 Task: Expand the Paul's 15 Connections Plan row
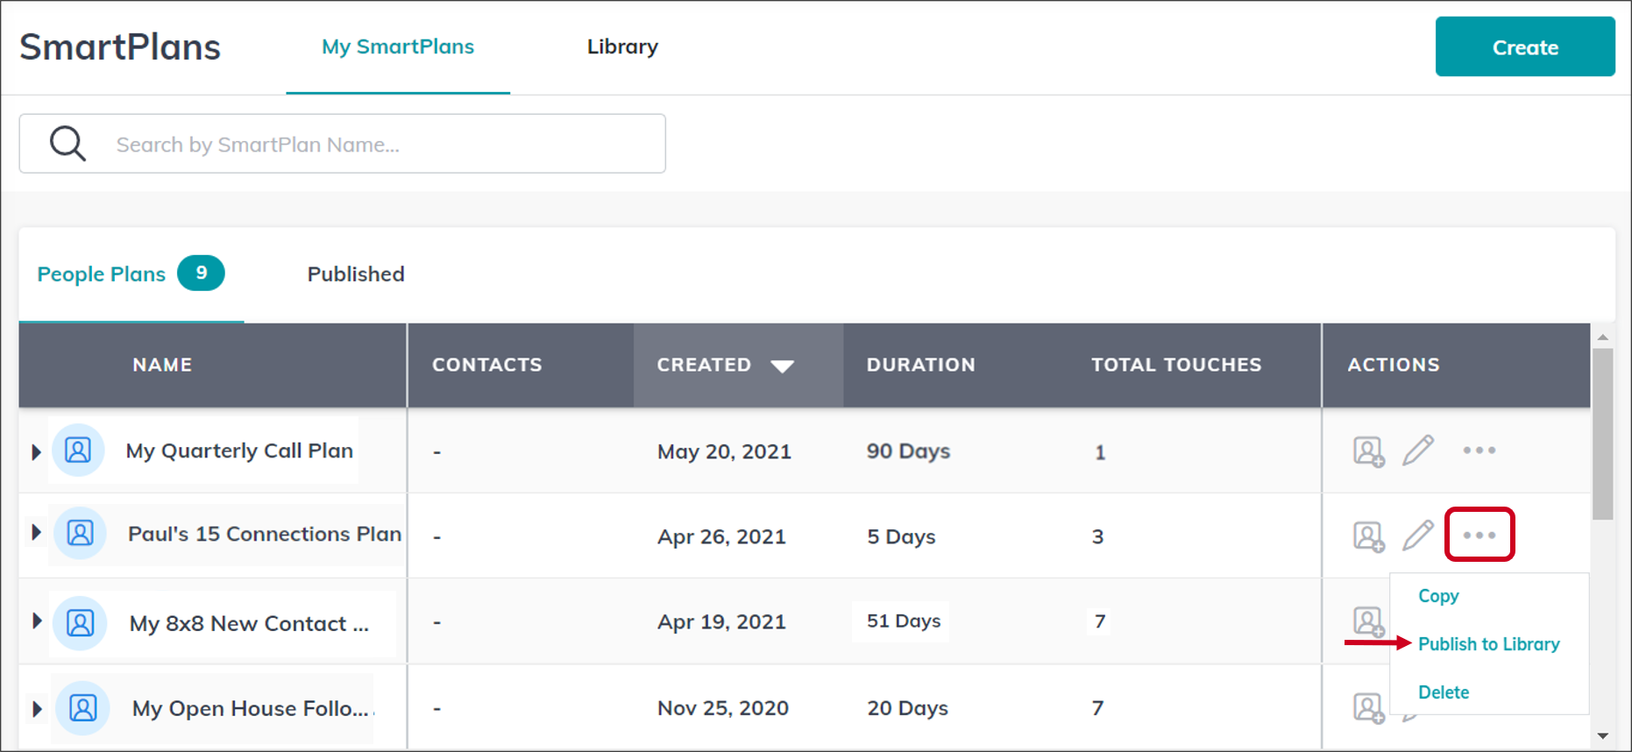(x=36, y=532)
